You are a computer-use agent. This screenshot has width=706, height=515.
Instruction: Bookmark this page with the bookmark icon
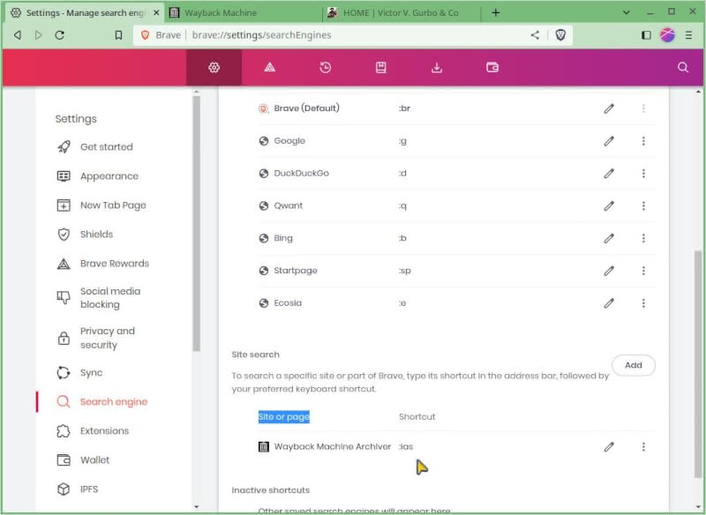(x=118, y=35)
